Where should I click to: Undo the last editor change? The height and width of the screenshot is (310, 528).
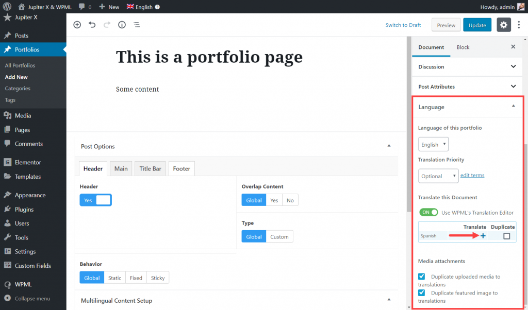pos(92,25)
